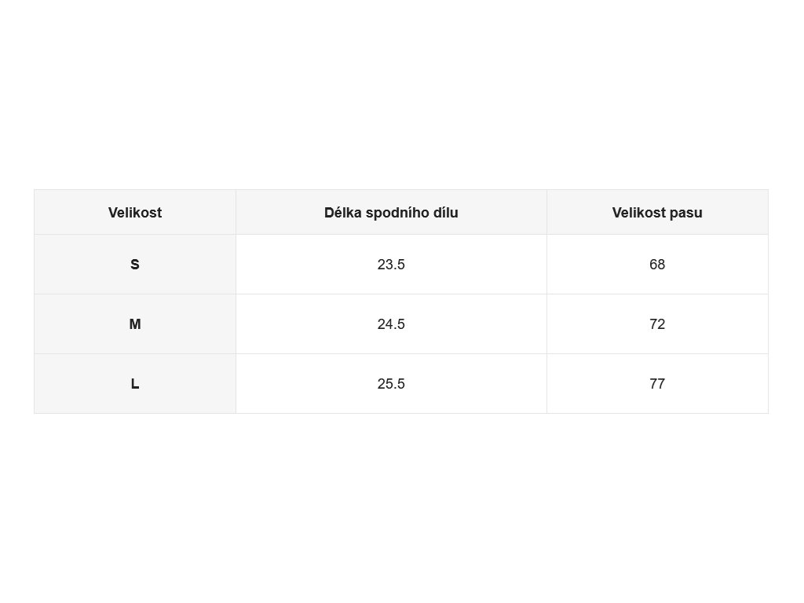Click the waist value 68
Screen dimensions: 804x603
point(657,264)
